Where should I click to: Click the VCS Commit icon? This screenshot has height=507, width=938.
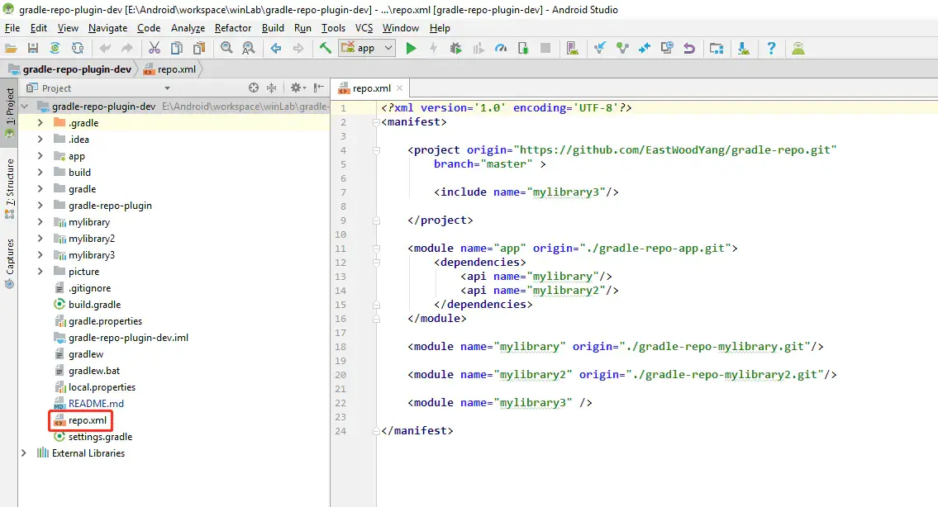[x=622, y=49]
